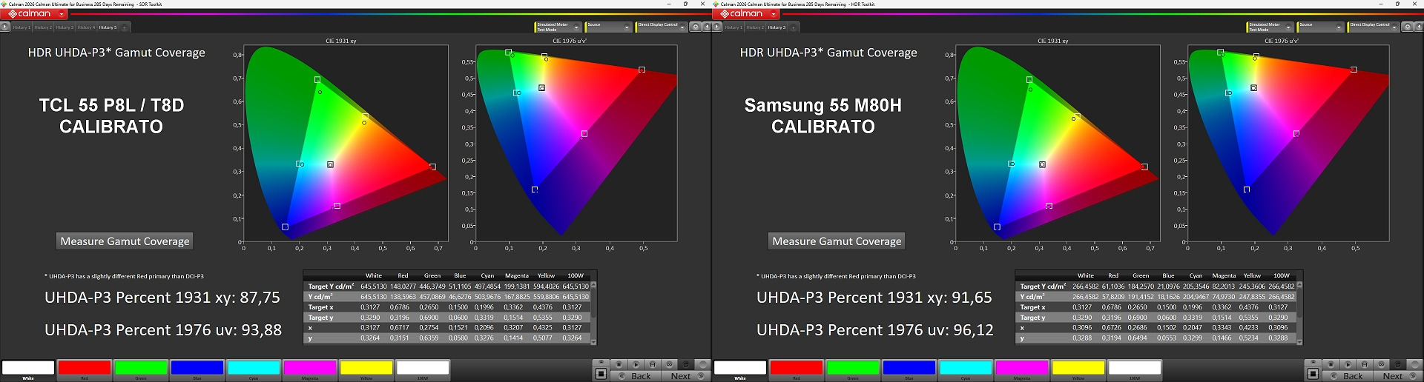1424x382 pixels.
Task: Select the Blue swatch in the SDR Toolkit window
Action: [197, 369]
